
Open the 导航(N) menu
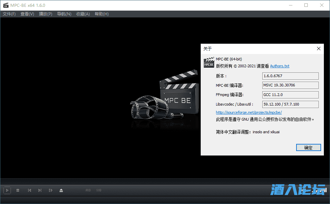[64, 14]
